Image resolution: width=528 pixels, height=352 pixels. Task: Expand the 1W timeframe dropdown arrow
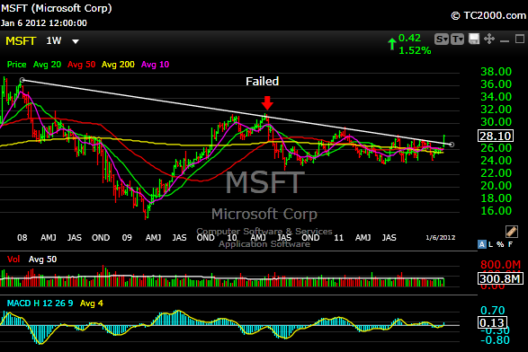(x=76, y=41)
